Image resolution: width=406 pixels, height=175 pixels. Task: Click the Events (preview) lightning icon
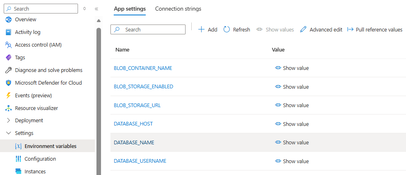(8, 96)
